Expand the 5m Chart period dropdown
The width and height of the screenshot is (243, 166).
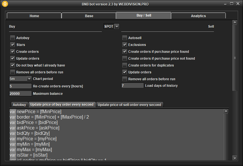click(29, 79)
